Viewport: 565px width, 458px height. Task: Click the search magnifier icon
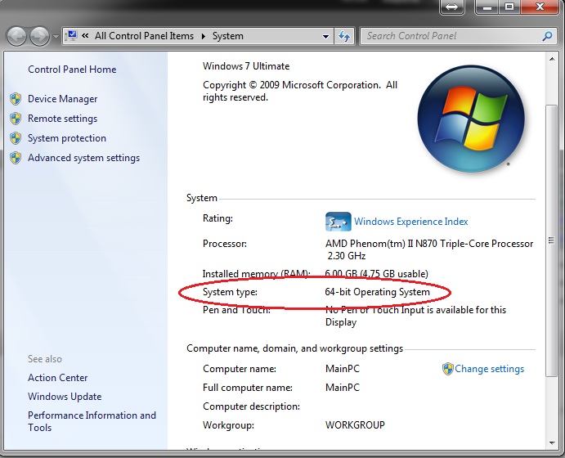548,36
